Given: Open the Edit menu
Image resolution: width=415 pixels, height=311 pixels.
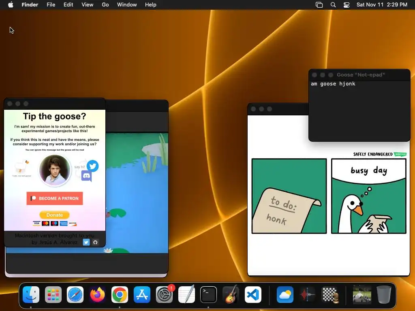Looking at the screenshot, I should (x=68, y=5).
